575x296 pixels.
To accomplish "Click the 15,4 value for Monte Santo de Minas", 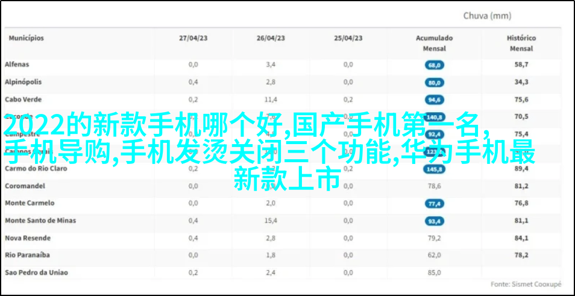I will tap(271, 221).
